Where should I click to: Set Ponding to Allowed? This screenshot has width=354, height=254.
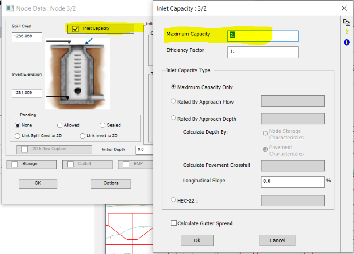60,125
